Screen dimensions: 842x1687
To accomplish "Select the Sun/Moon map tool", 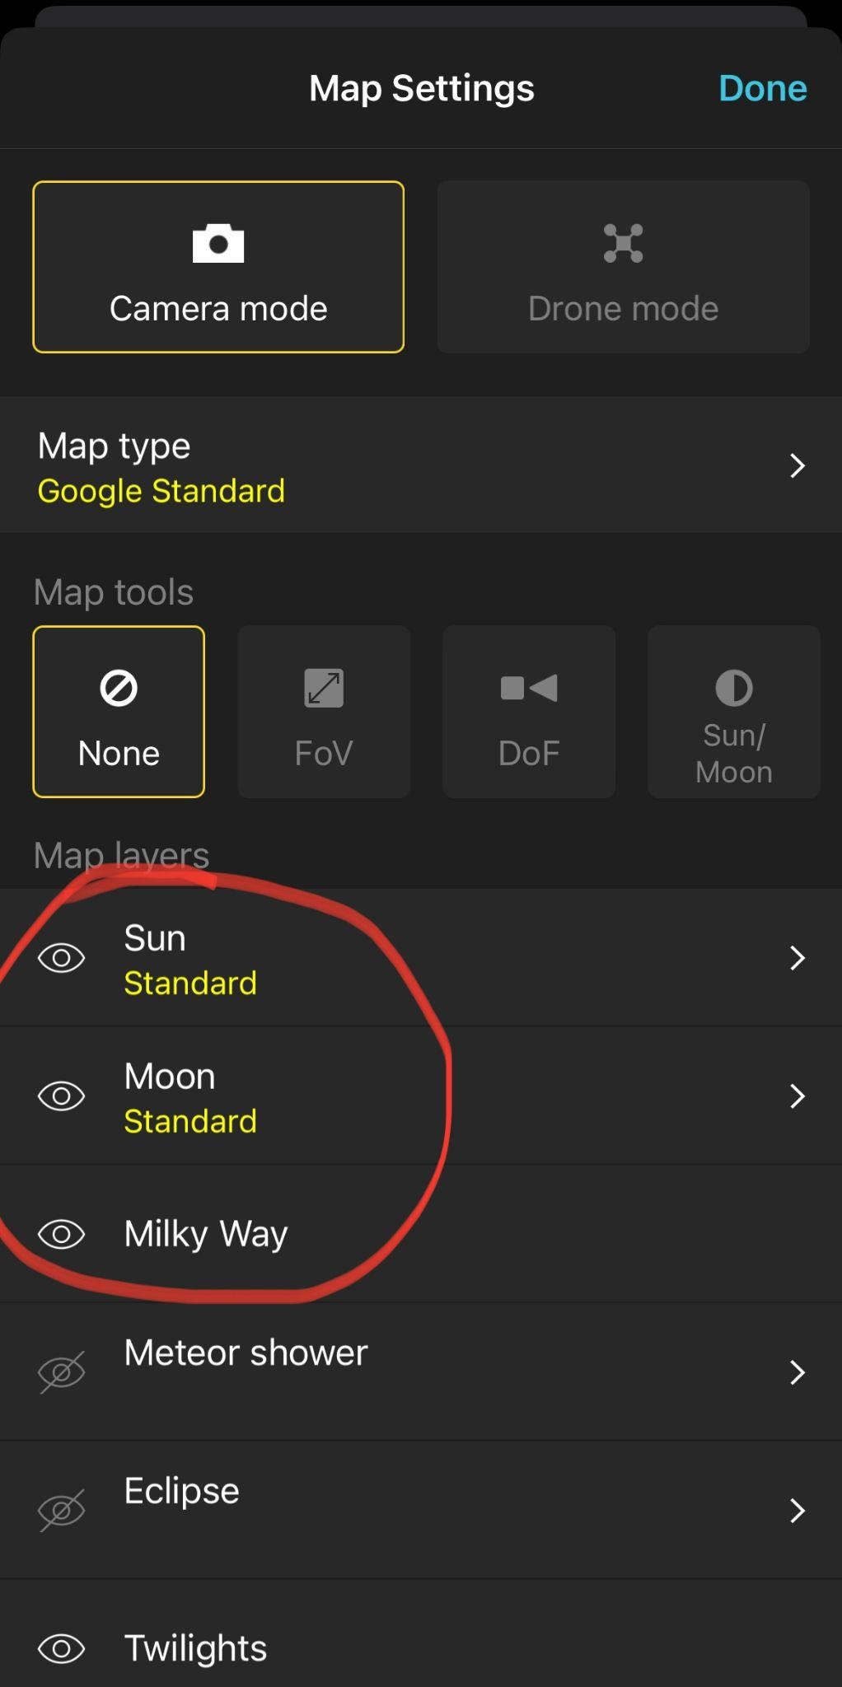I will [732, 711].
